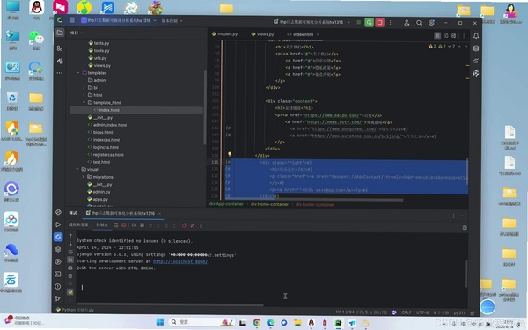Open IDE settings gear icon
The height and width of the screenshot is (330, 528).
(x=431, y=23)
